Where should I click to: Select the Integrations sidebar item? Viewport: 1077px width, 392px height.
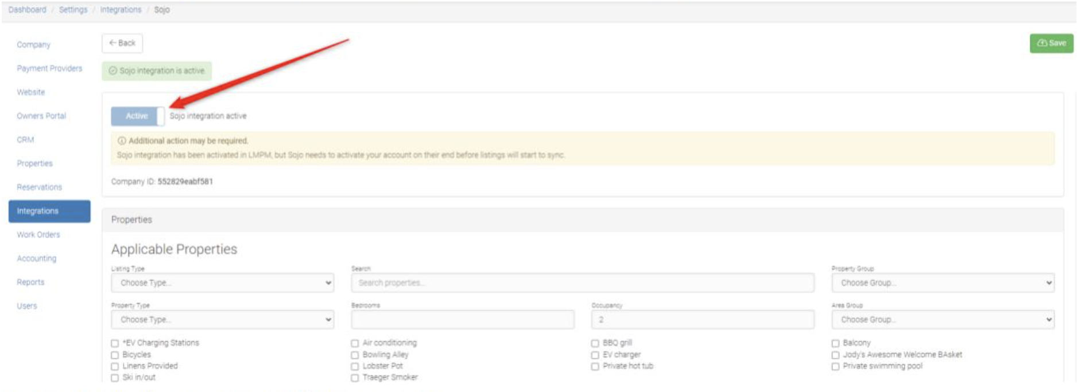[x=49, y=211]
